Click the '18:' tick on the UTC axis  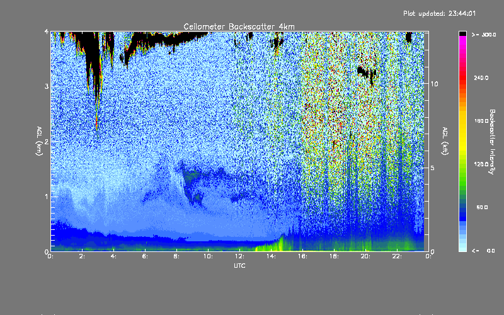point(334,256)
